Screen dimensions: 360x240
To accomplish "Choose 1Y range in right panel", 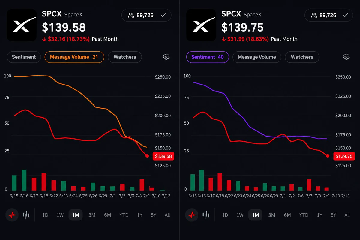I will click(x=319, y=215).
